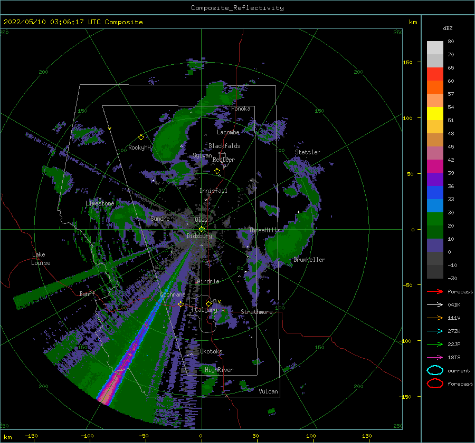Click the Stettler city label

coord(308,152)
